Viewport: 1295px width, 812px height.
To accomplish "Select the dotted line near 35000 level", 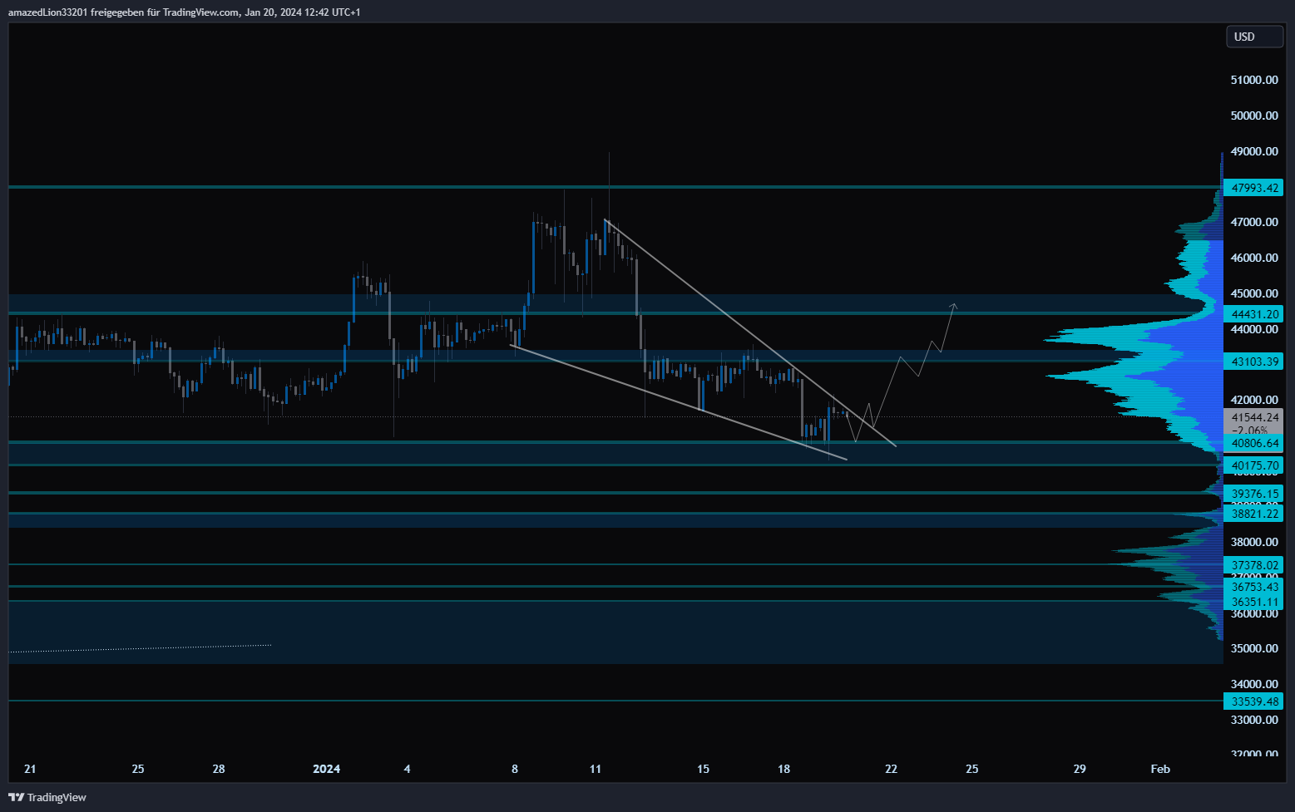I will [141, 648].
